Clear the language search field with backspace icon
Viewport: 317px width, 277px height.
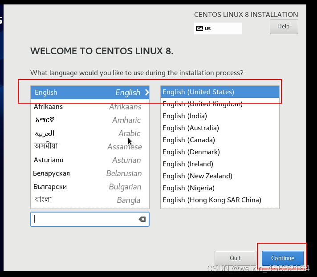coord(142,219)
